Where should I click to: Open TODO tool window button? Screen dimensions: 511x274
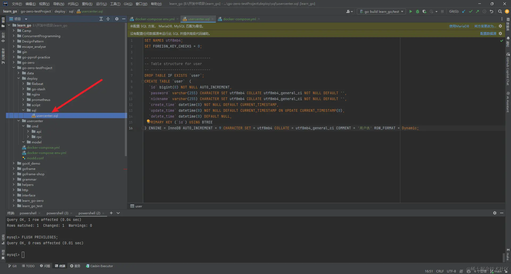(28, 266)
